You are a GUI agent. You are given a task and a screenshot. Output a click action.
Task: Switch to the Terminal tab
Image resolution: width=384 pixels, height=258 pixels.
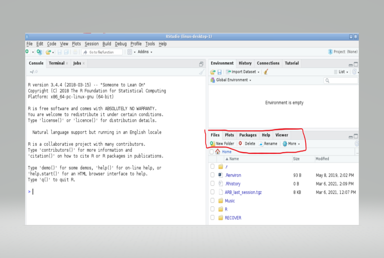pyautogui.click(x=57, y=63)
